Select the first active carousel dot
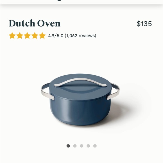Screen dimensions: 163x163 coord(68,146)
